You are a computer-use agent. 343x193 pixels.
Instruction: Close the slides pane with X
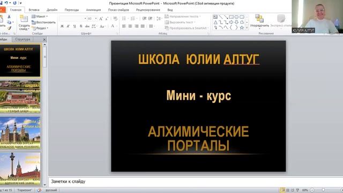44,40
